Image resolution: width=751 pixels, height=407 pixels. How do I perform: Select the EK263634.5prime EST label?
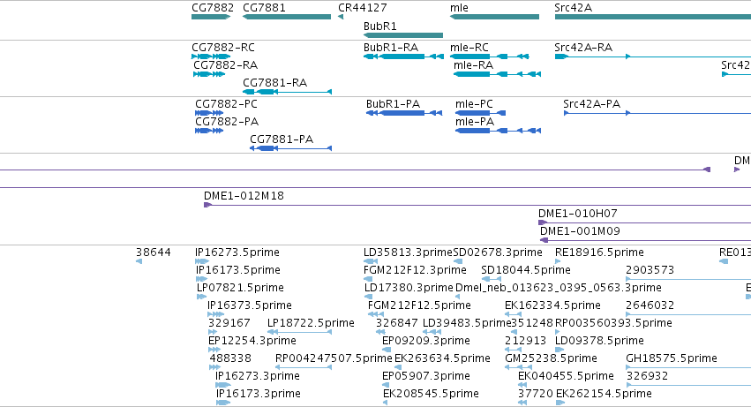(x=442, y=359)
